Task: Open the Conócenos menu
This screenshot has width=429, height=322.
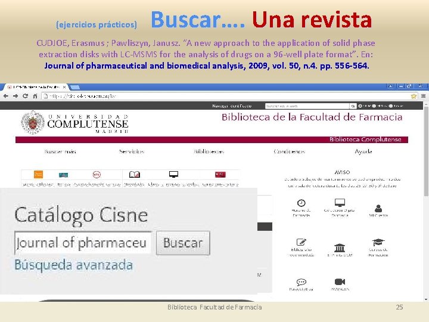Action: [289, 151]
